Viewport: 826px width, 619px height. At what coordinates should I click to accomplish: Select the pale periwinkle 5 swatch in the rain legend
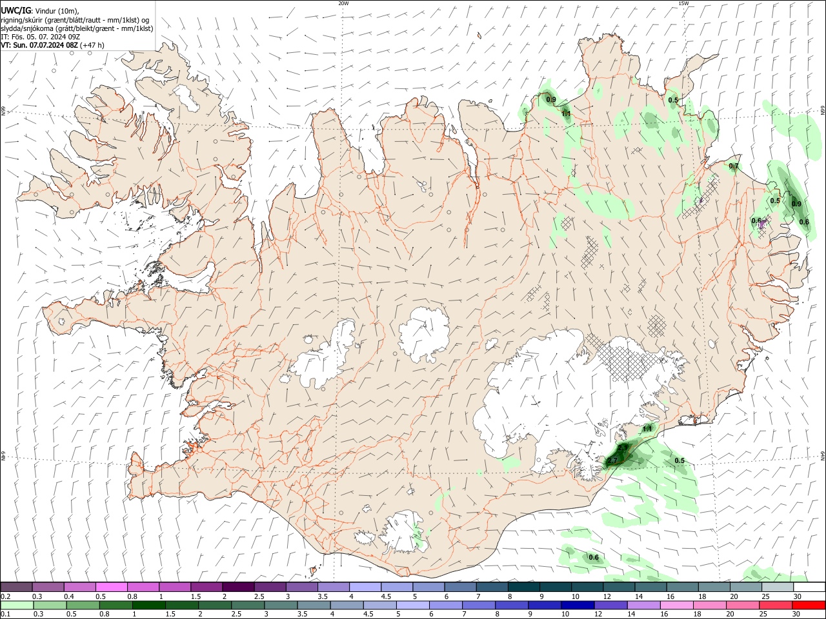point(412,605)
